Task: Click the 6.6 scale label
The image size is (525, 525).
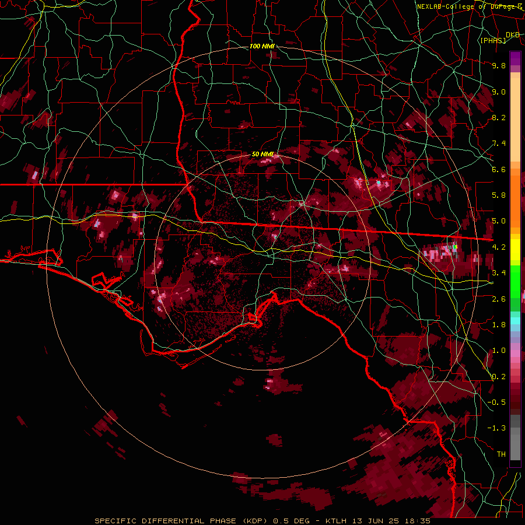Action: tap(499, 169)
